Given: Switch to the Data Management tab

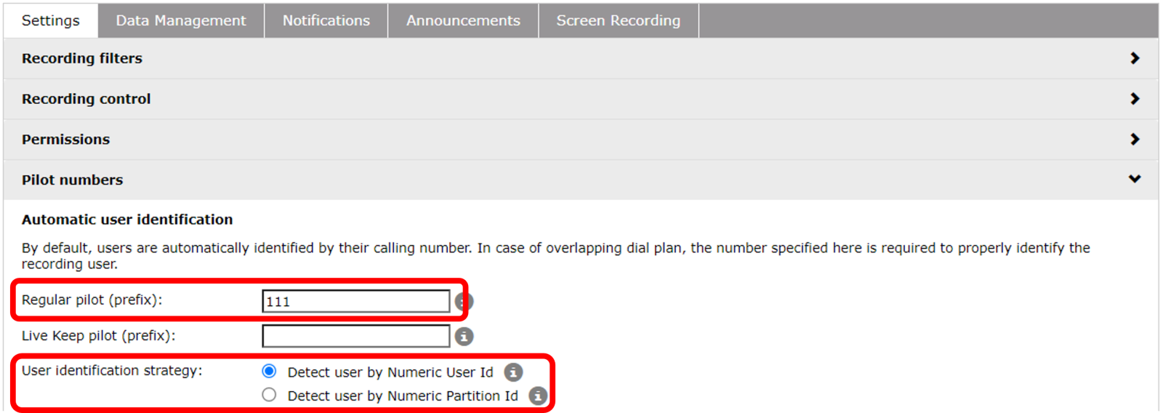Looking at the screenshot, I should click(181, 20).
